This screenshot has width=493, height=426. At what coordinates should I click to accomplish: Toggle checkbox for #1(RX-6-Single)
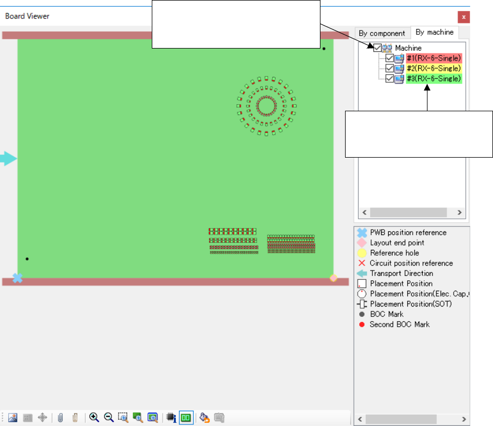point(389,58)
